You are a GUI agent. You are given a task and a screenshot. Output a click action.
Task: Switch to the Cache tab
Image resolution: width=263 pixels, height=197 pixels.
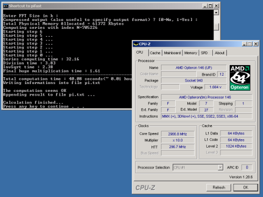(x=155, y=53)
